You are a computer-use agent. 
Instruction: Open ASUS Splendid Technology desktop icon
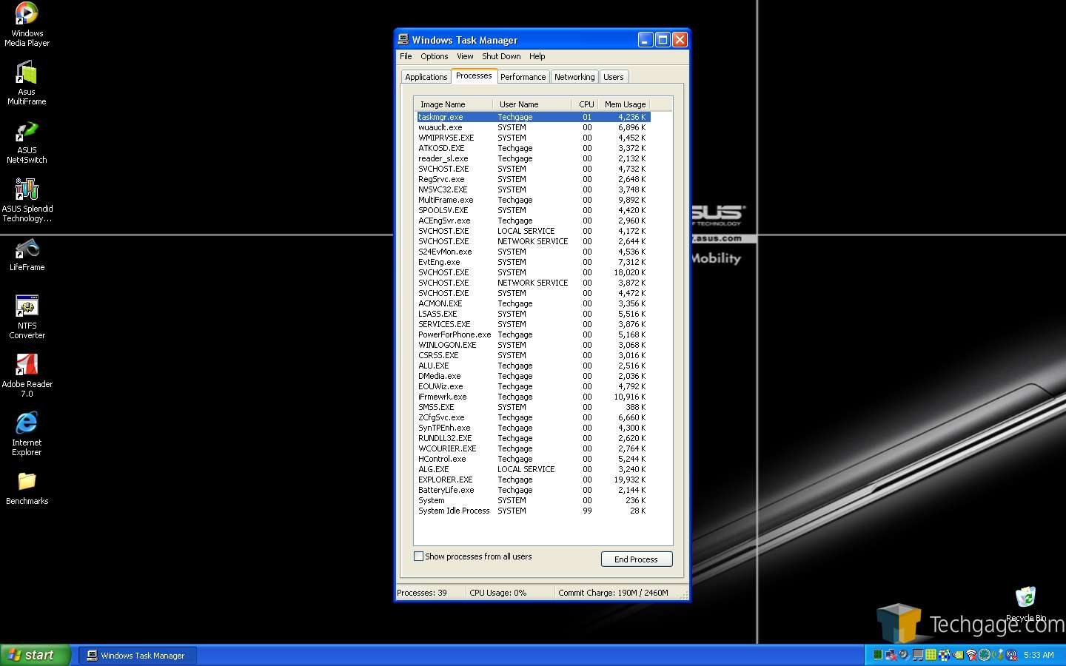(27, 200)
